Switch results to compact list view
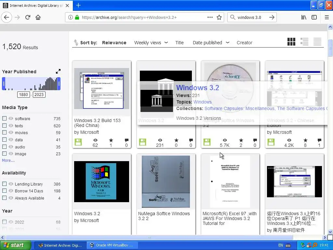 point(317,42)
